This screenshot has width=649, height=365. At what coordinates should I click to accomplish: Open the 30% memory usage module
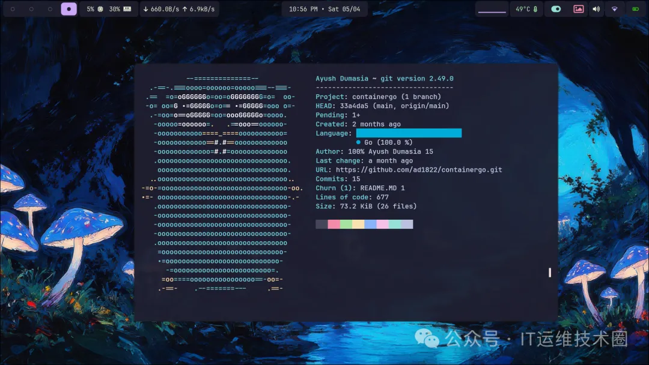point(120,9)
